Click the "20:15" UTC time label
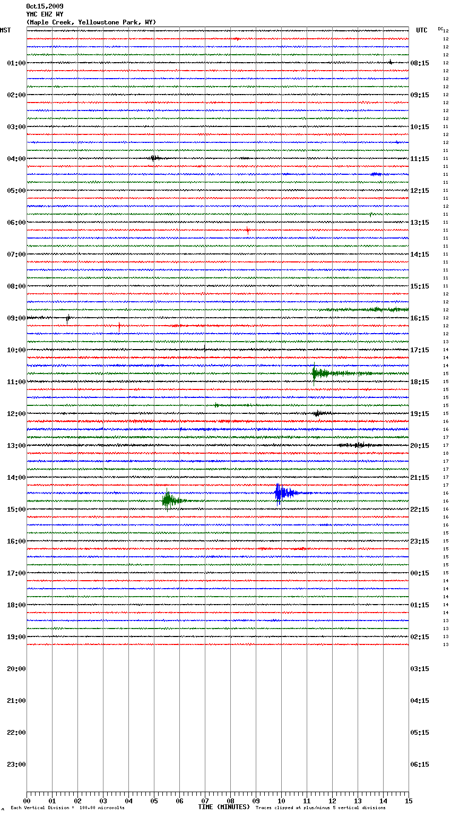Image resolution: width=451 pixels, height=815 pixels. click(420, 446)
